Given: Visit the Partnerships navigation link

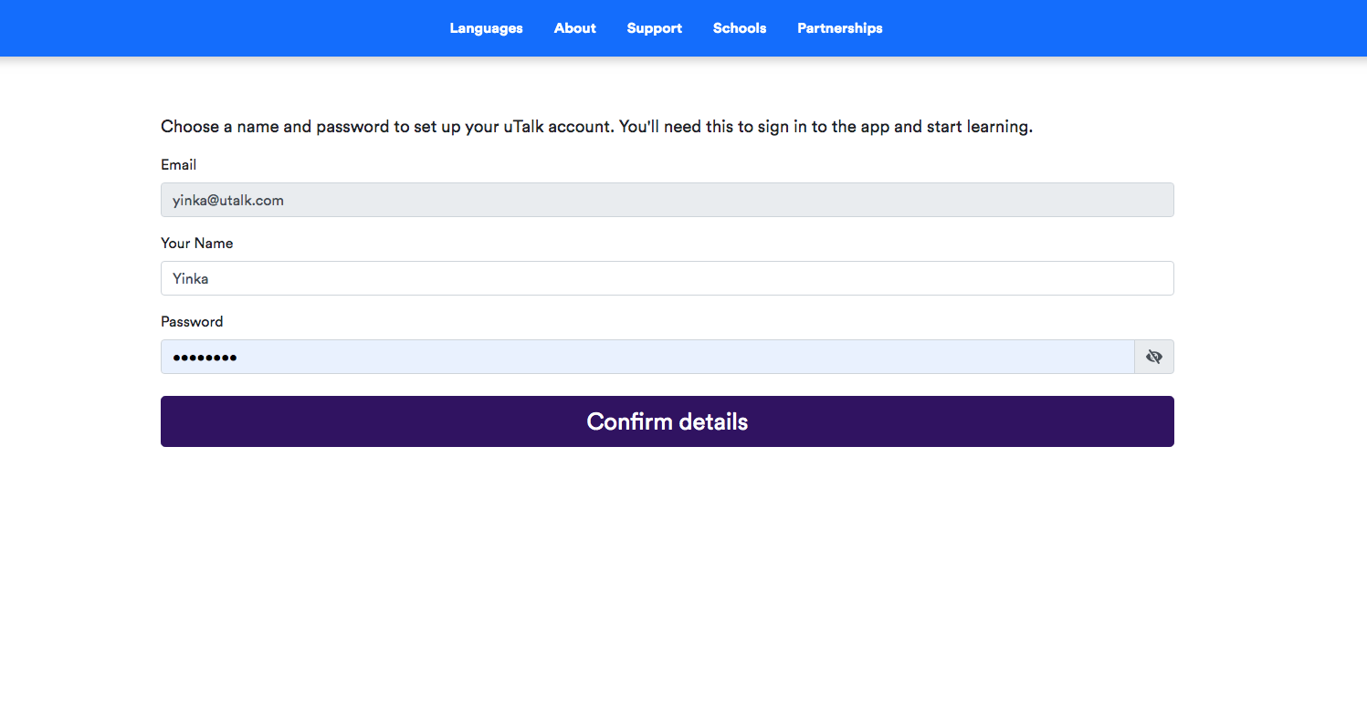Looking at the screenshot, I should pos(840,28).
